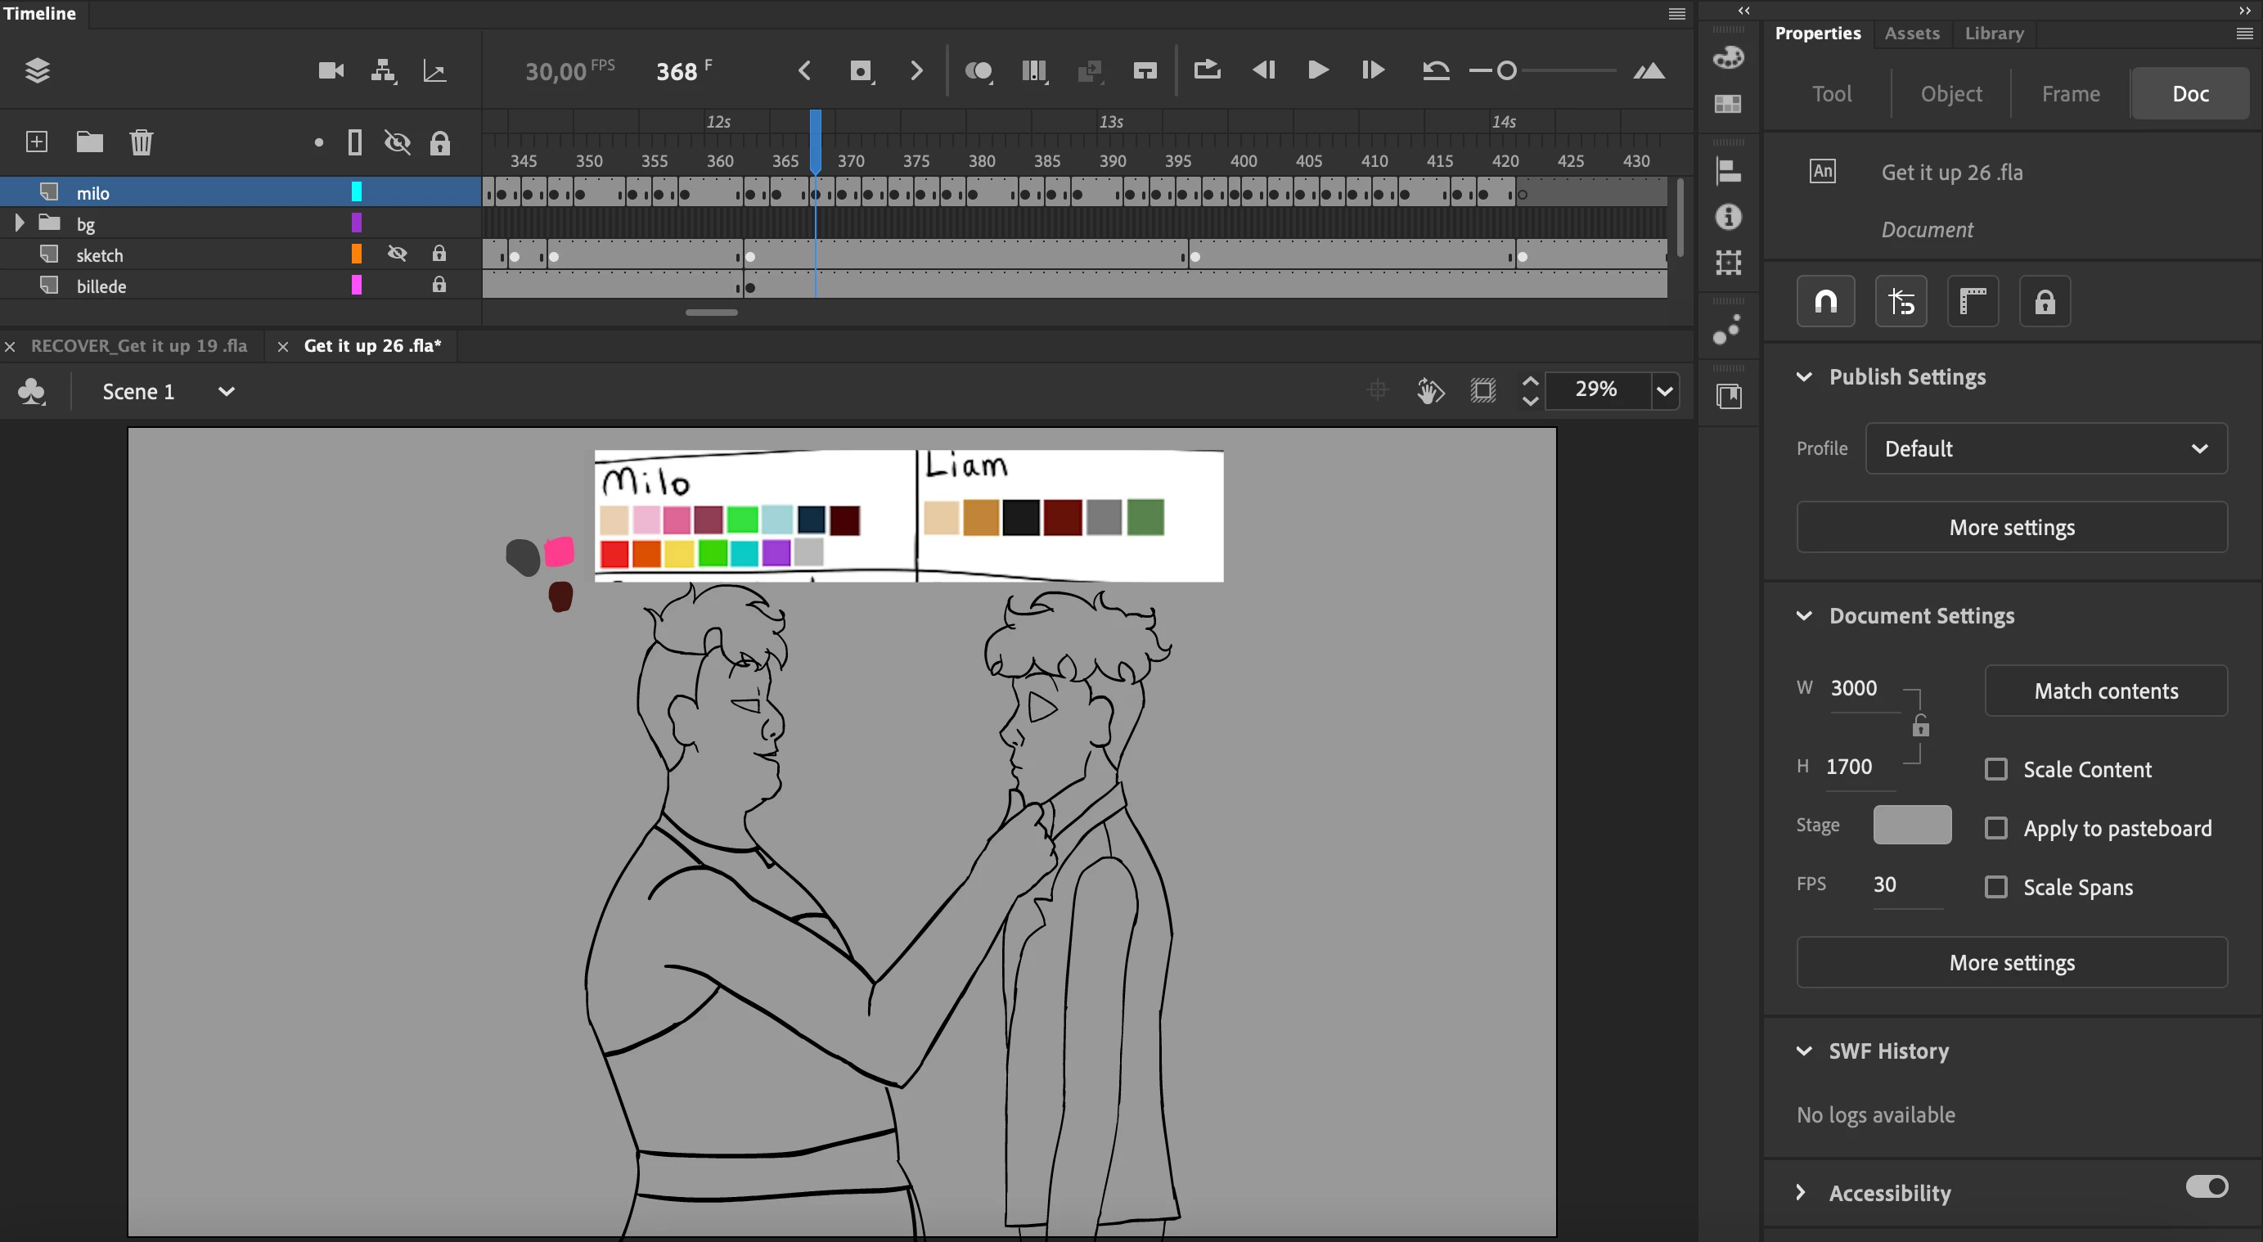Click the Insert Keyframe button
Screen dimensions: 2263x1242
point(860,70)
